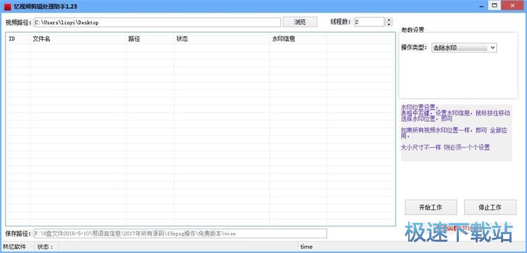Click the 保存路径 save path field
This screenshot has width=527, height=253.
(x=180, y=233)
